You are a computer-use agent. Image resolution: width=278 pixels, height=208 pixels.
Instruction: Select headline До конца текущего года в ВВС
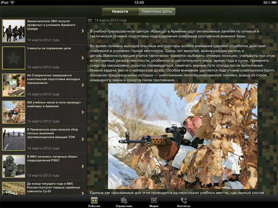(54, 187)
